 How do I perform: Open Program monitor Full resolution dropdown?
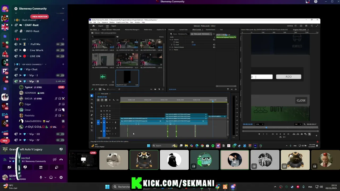pos(298,124)
